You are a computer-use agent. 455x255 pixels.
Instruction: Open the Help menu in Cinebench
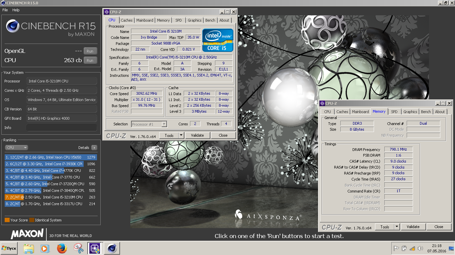[16, 10]
